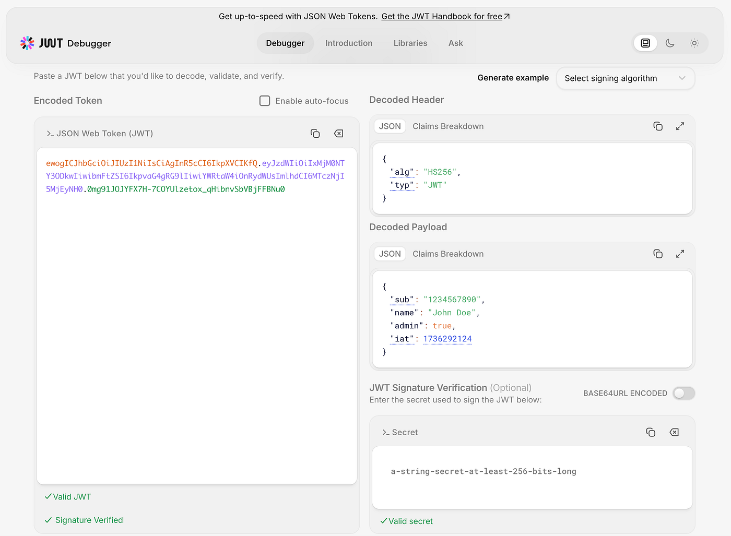Show Claims Breakdown for Decoded Header
This screenshot has width=731, height=536.
click(x=448, y=126)
